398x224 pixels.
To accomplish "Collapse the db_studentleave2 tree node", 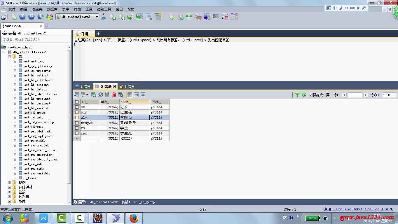I will pos(4,52).
